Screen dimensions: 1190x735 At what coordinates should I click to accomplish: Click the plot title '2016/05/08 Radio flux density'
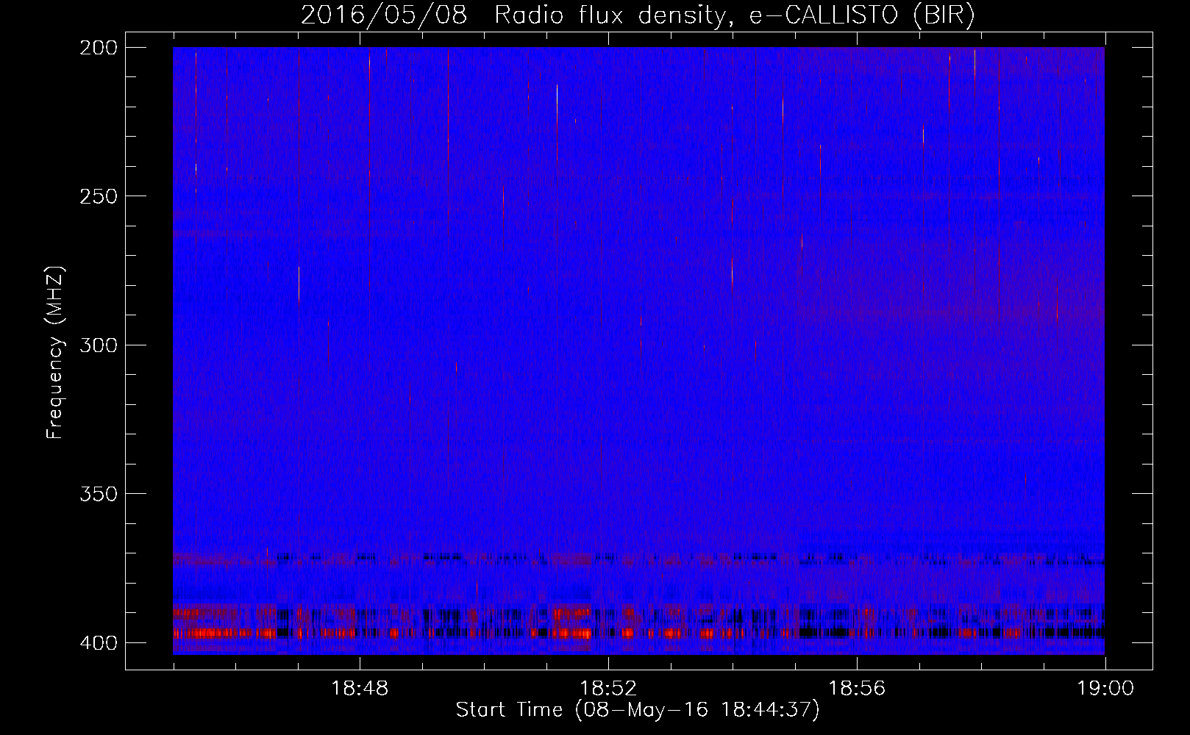tap(513, 15)
